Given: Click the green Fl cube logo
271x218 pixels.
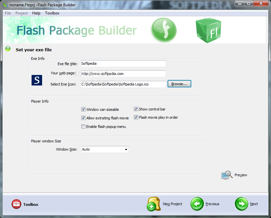Looking at the screenshot, I should 208,30.
